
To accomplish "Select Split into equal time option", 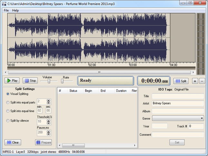I will 8,111.
